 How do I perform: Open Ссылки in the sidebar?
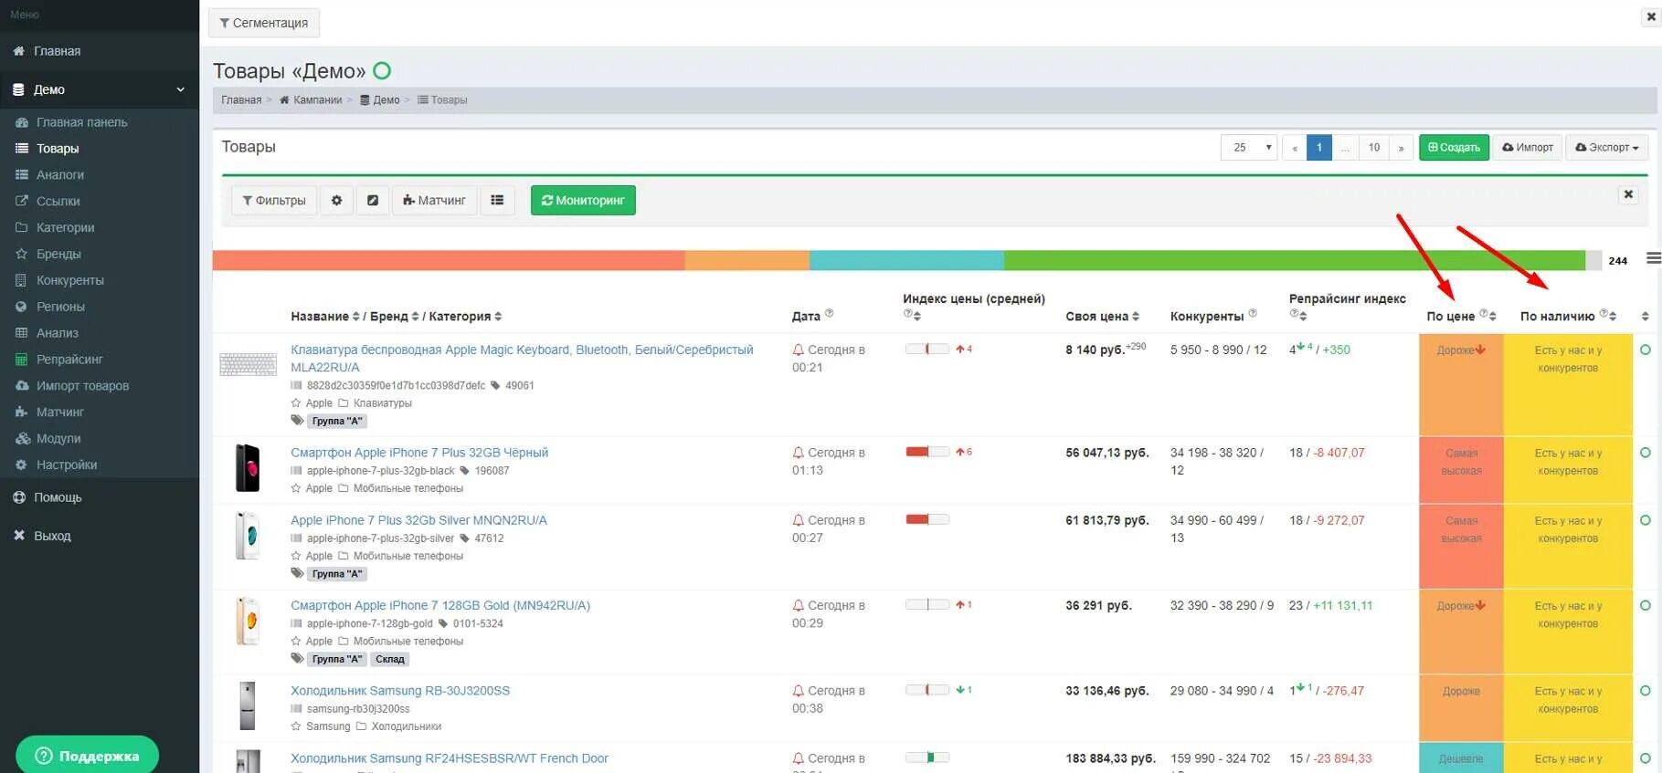[x=58, y=201]
